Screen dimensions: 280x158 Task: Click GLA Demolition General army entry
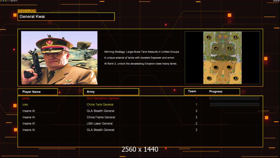coord(103,98)
